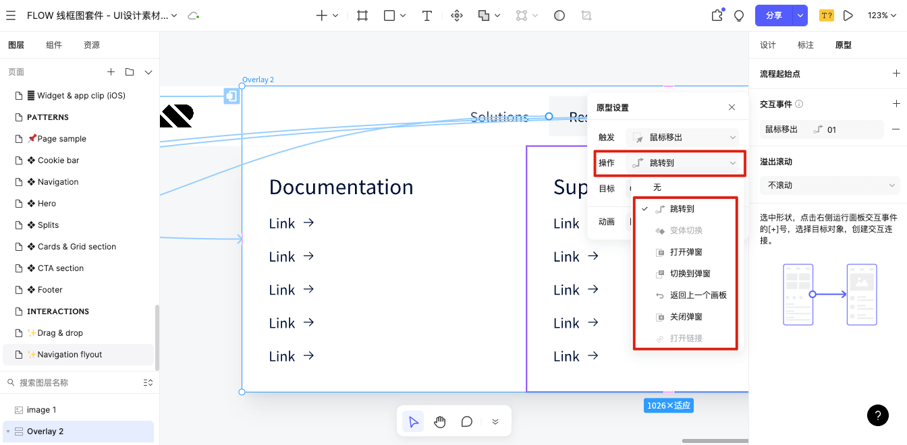Open the Navigation flyout page

[x=78, y=355]
